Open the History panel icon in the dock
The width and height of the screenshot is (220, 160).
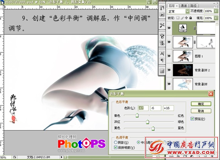(x=162, y=8)
